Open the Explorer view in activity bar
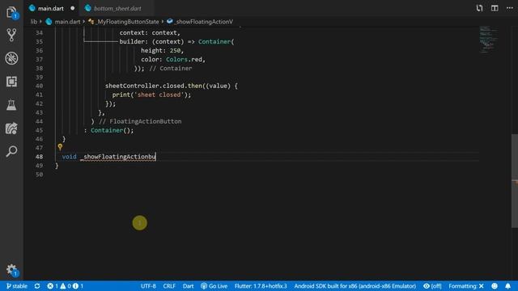The width and height of the screenshot is (518, 291). pos(11,13)
